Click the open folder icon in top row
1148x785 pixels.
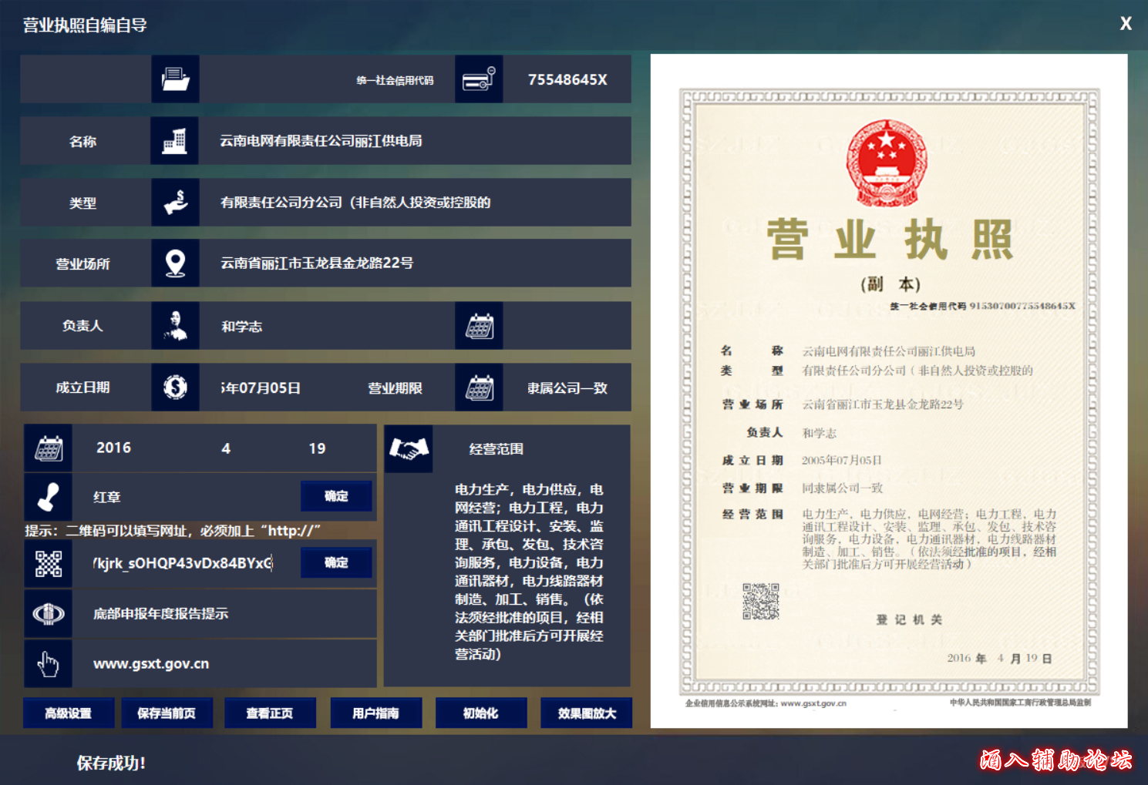tap(175, 79)
